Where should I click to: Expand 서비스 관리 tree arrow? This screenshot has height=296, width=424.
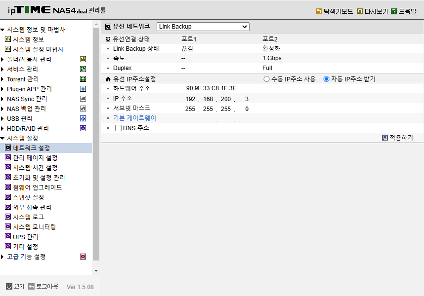[2, 69]
